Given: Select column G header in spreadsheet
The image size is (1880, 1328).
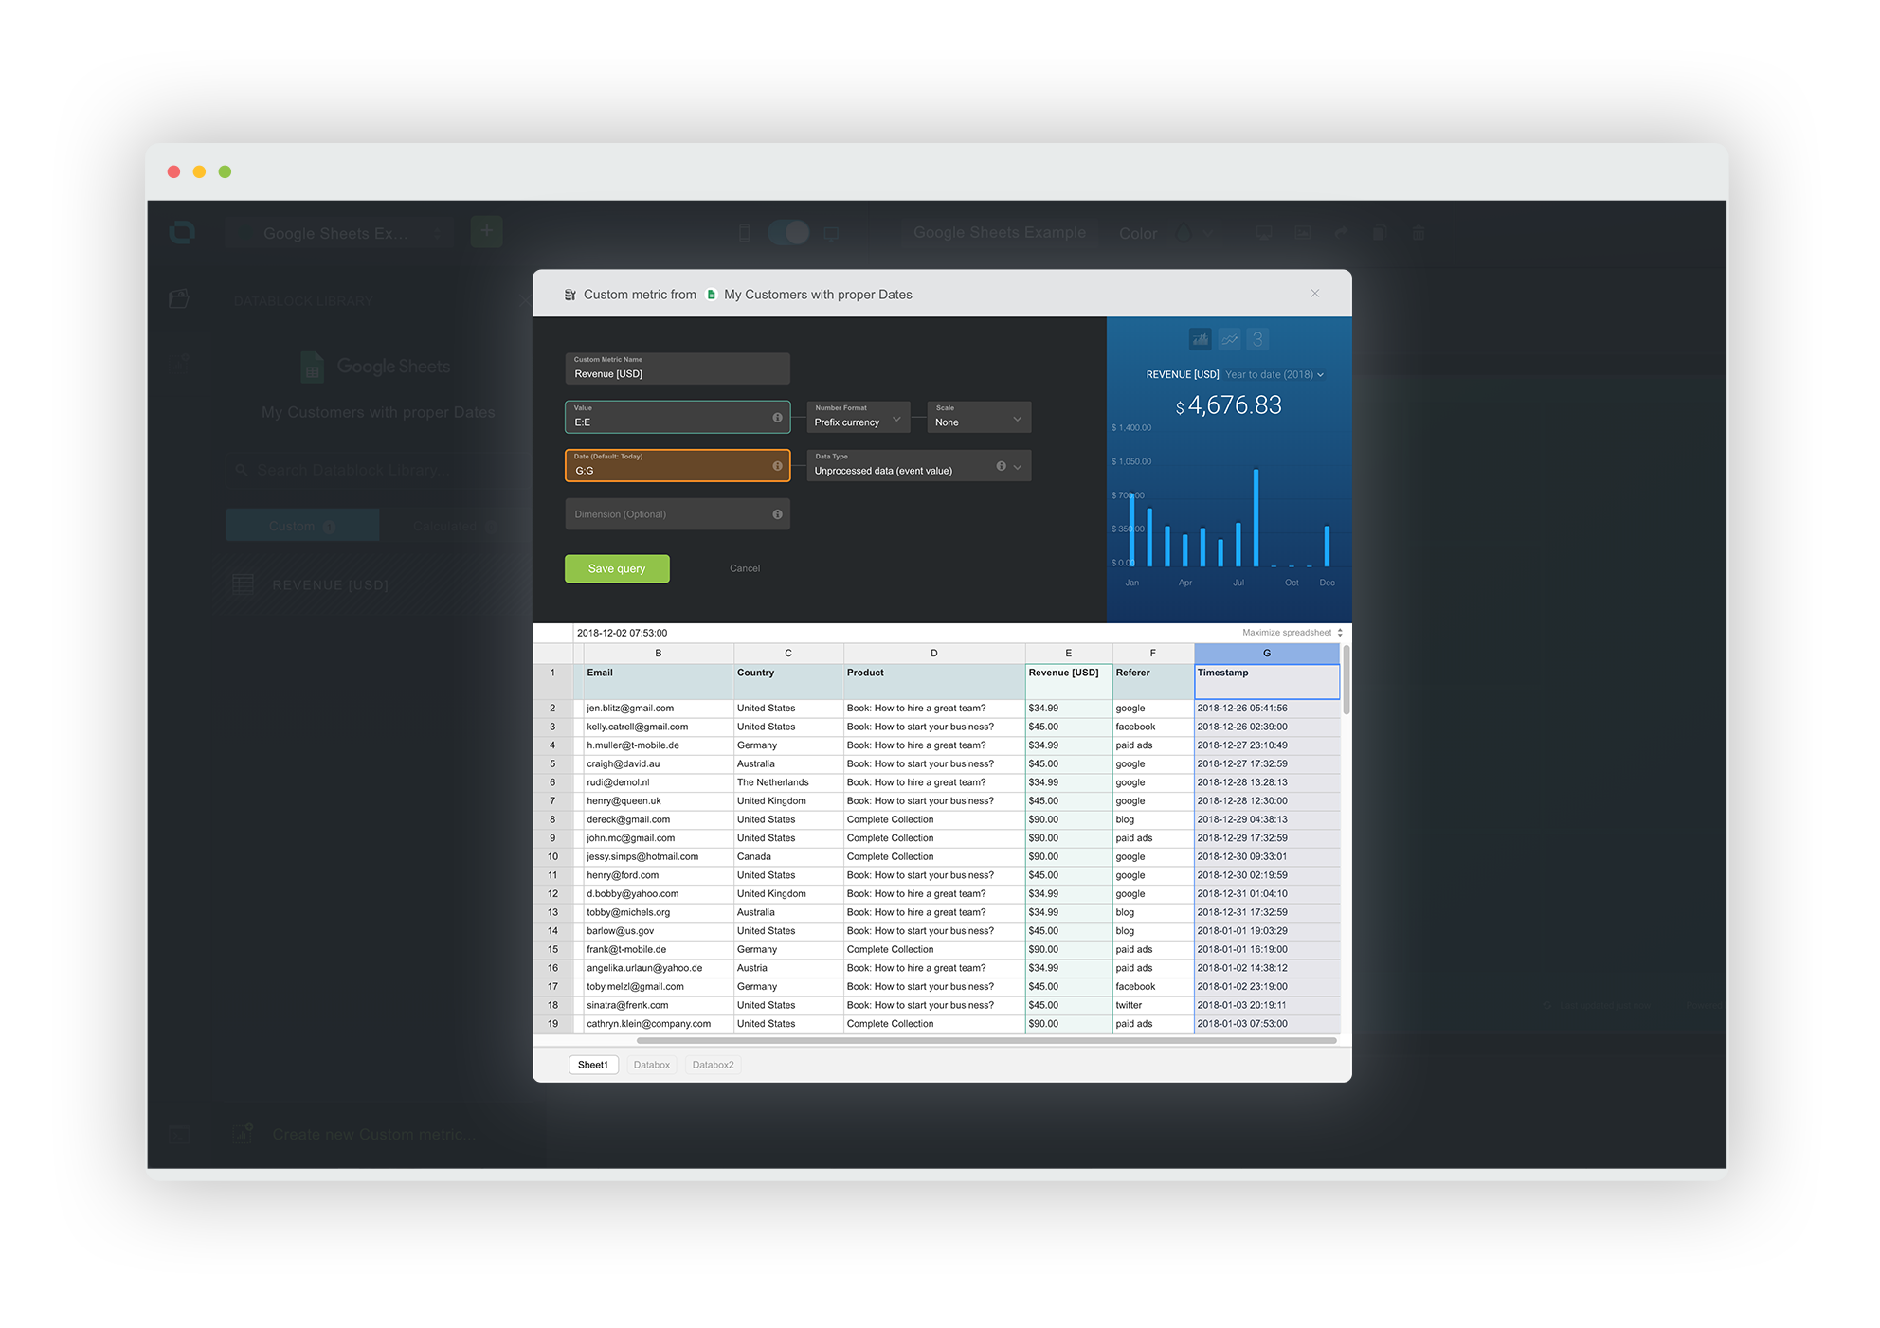Looking at the screenshot, I should coord(1266,654).
